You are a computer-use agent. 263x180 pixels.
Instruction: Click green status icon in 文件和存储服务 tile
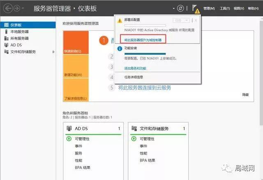[x=134, y=139]
